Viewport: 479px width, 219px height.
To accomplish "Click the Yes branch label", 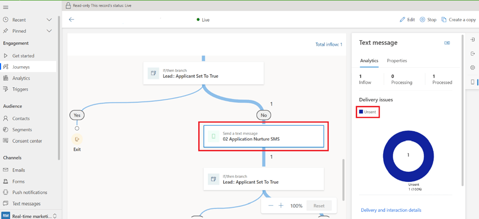I will point(77,115).
